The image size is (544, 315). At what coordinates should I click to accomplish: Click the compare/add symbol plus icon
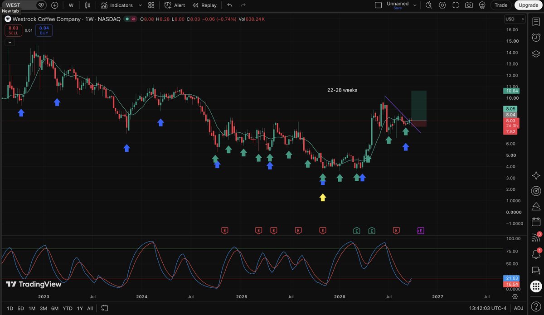pos(55,5)
